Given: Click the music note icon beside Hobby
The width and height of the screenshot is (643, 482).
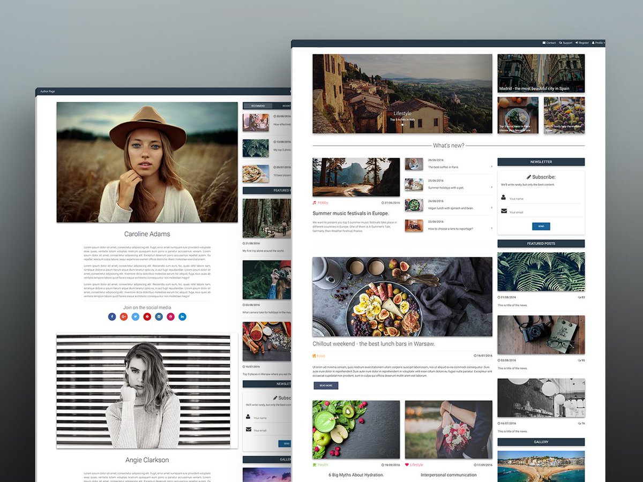Looking at the screenshot, I should [x=315, y=203].
